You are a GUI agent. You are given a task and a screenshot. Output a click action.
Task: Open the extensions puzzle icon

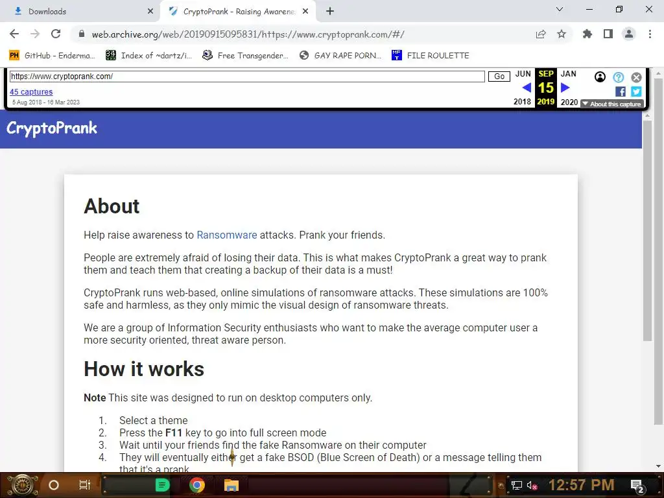point(587,34)
